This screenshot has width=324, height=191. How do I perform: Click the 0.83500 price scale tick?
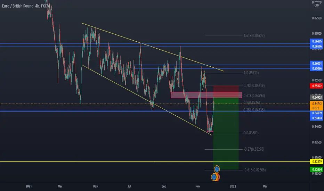click(x=317, y=142)
